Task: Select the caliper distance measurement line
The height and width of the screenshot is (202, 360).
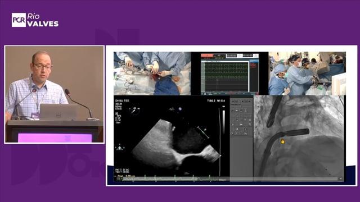Action: pos(202,132)
